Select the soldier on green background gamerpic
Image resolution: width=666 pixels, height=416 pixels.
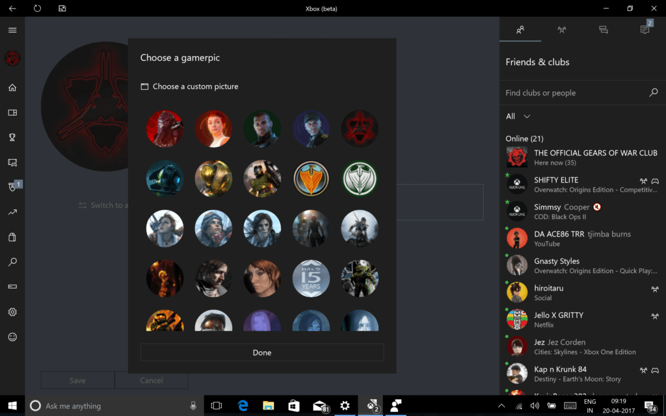(262, 129)
